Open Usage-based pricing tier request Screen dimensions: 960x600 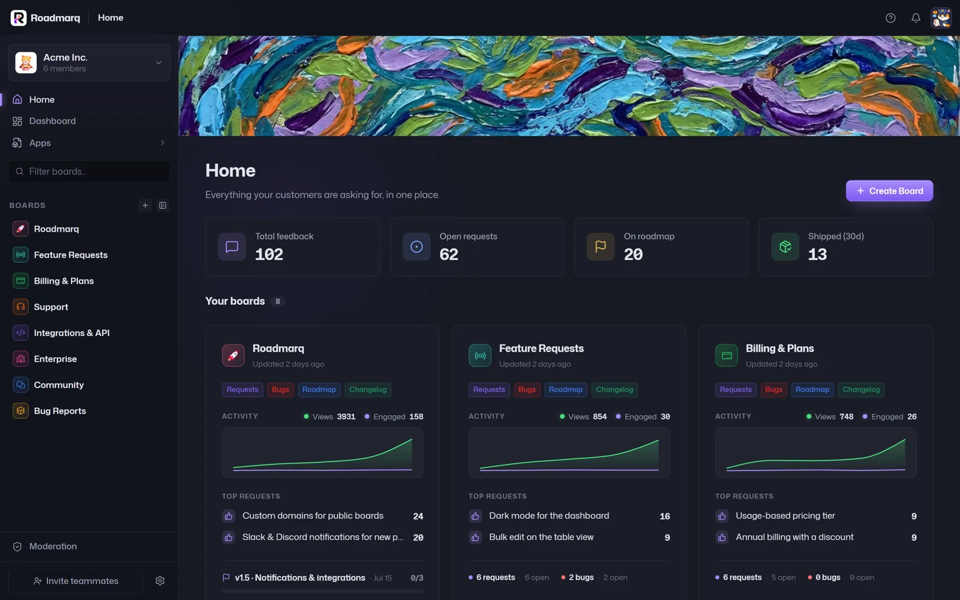point(785,516)
